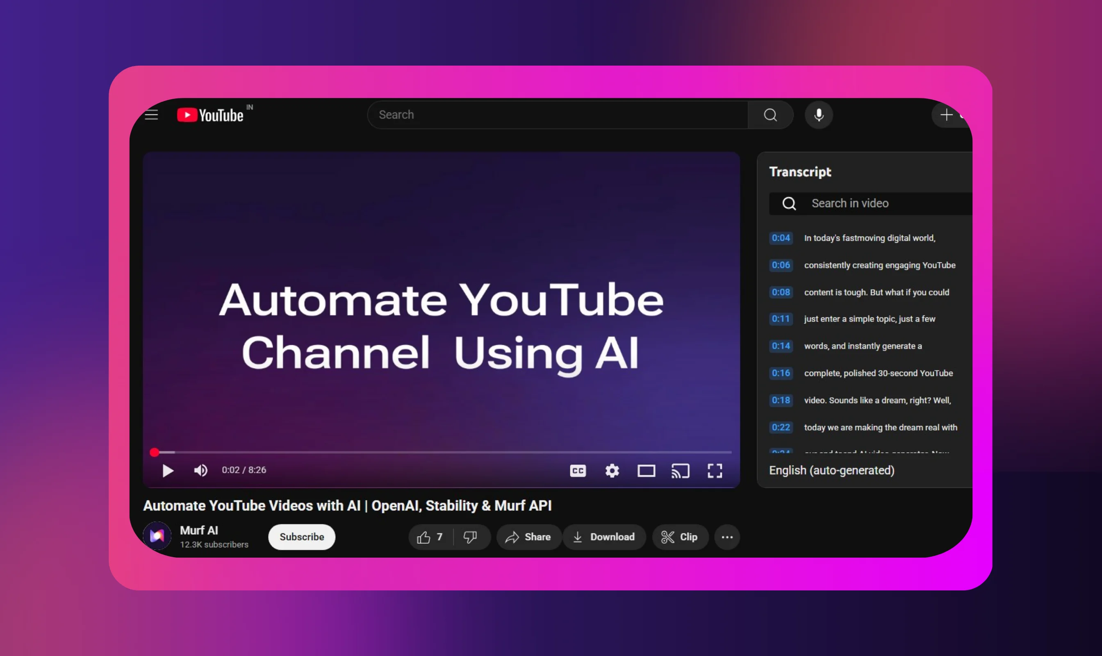Dislike the video with thumbs down
1102x656 pixels.
[x=470, y=537]
